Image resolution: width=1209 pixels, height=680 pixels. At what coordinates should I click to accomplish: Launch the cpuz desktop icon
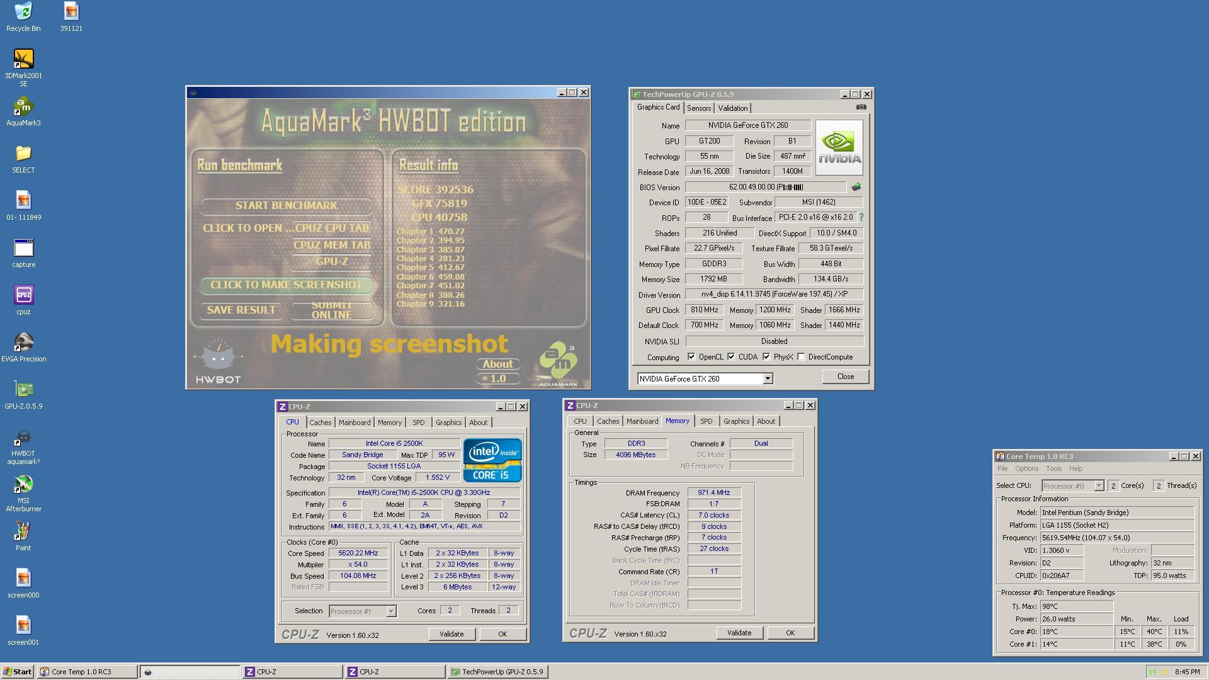tap(23, 300)
